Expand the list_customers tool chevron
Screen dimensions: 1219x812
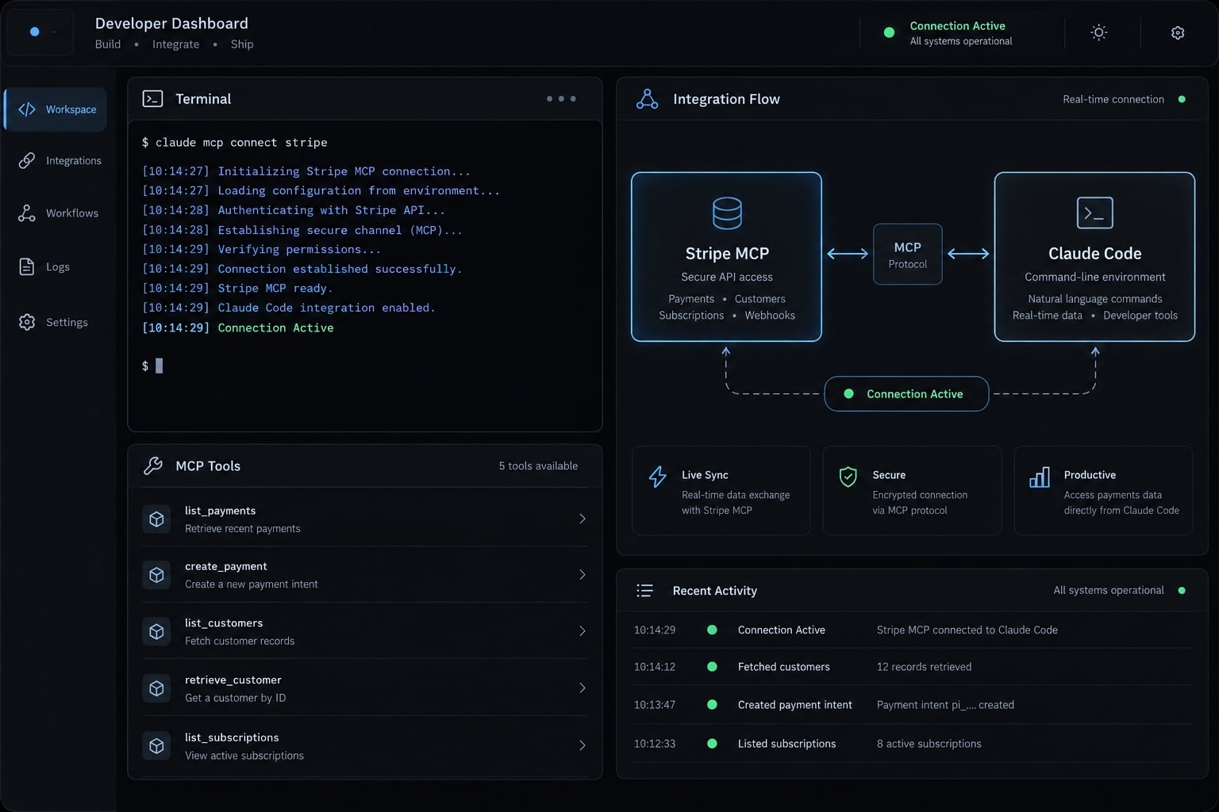pos(582,631)
